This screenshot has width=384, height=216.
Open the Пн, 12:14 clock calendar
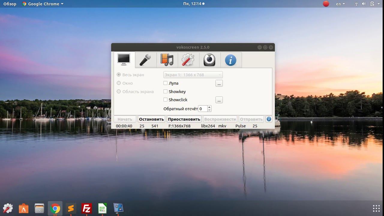pyautogui.click(x=194, y=4)
